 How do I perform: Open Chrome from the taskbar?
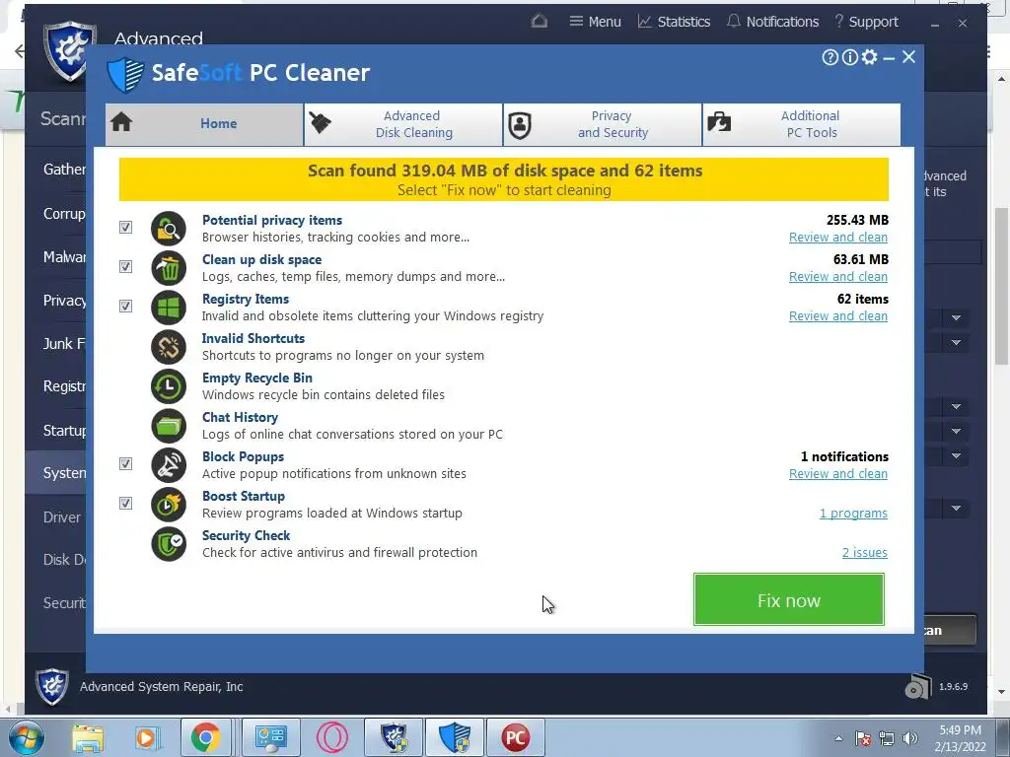click(205, 737)
